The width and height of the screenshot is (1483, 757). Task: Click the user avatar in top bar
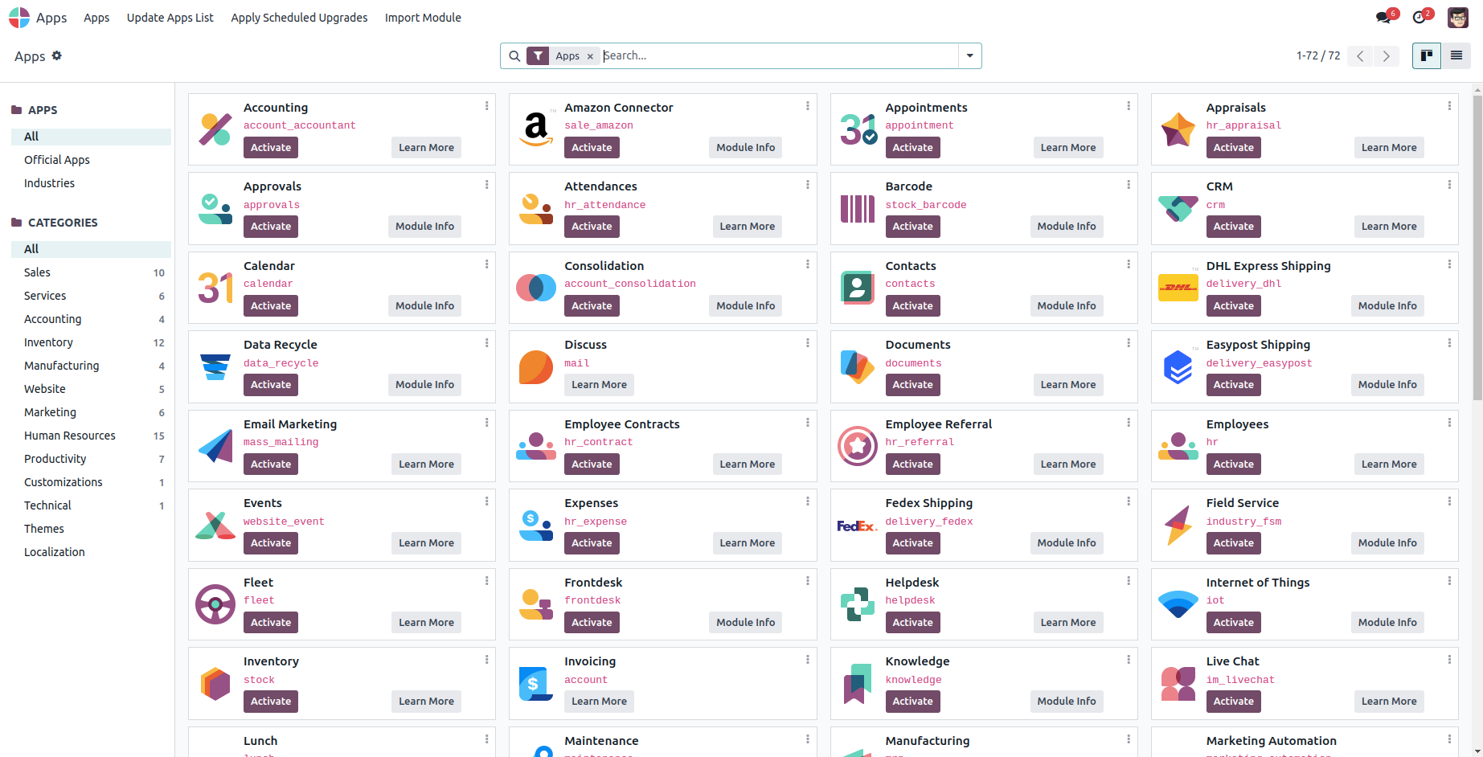pos(1458,18)
